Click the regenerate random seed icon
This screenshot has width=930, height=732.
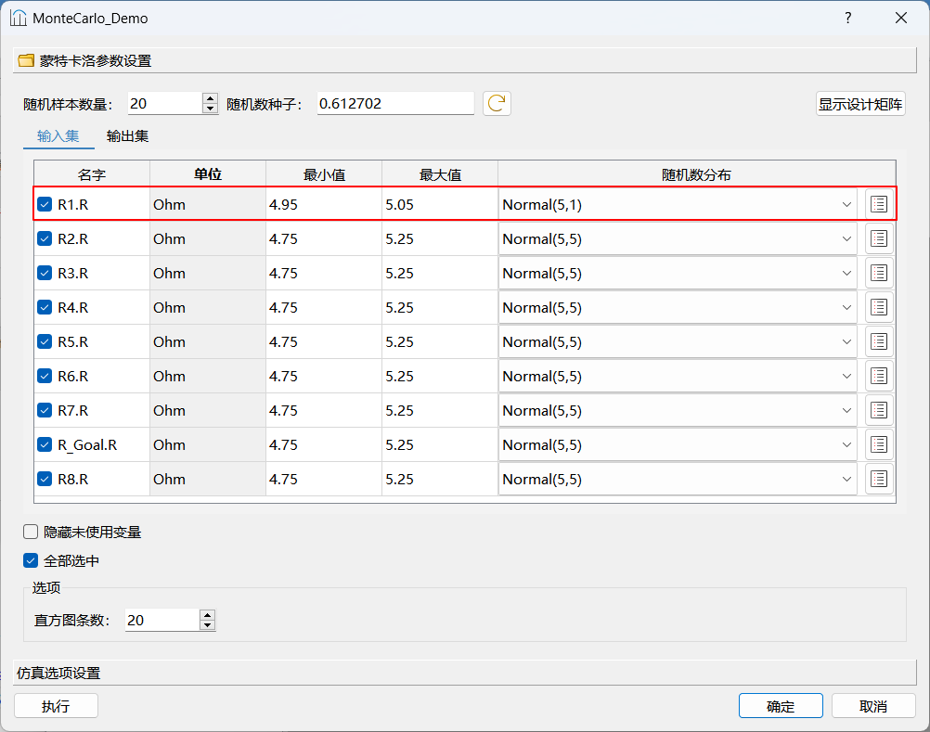[x=497, y=103]
